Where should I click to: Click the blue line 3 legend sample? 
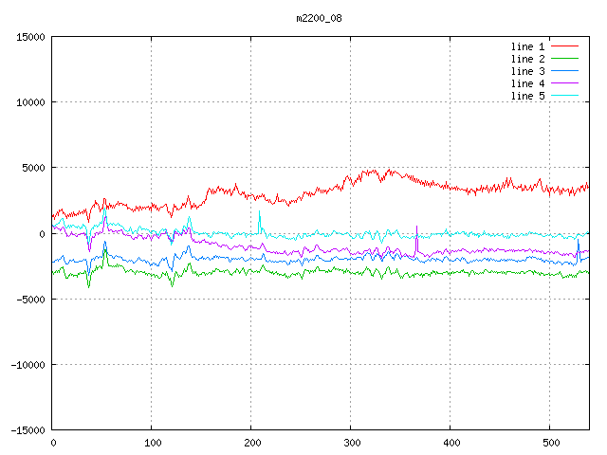coord(564,71)
